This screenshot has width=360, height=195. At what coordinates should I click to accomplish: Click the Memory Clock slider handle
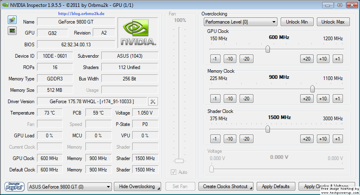click(x=312, y=89)
